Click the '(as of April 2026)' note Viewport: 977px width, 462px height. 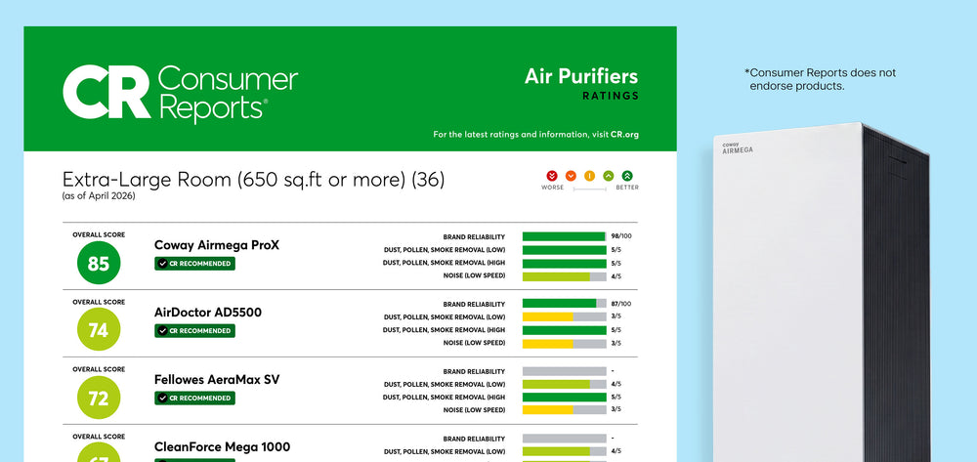point(99,196)
